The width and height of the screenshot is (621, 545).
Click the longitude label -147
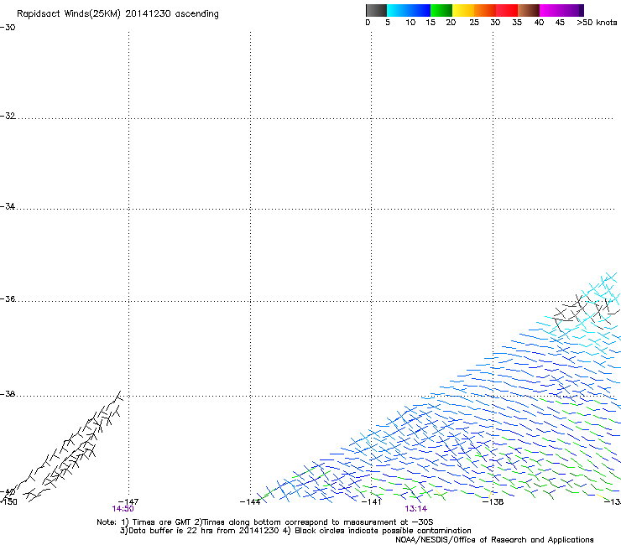(x=128, y=502)
